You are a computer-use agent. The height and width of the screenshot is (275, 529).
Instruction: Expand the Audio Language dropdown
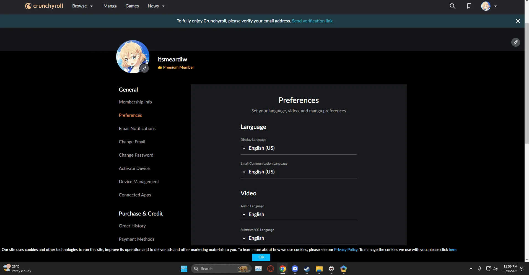[x=299, y=215]
